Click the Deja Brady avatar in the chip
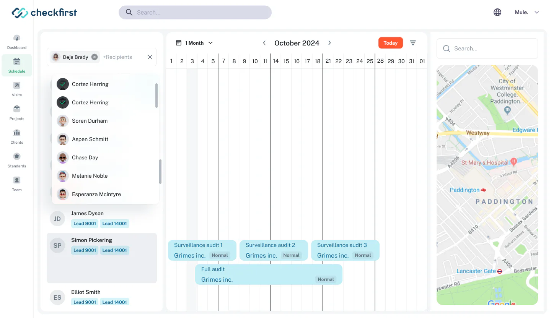551x318 pixels. [x=56, y=57]
